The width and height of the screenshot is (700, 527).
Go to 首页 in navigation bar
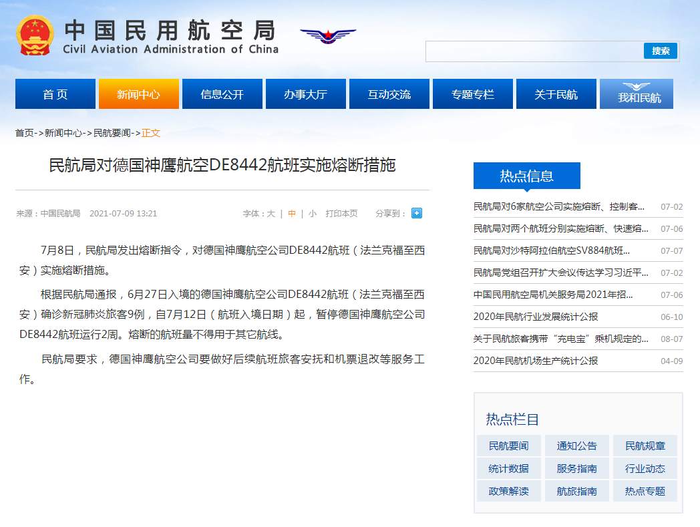[x=55, y=94]
